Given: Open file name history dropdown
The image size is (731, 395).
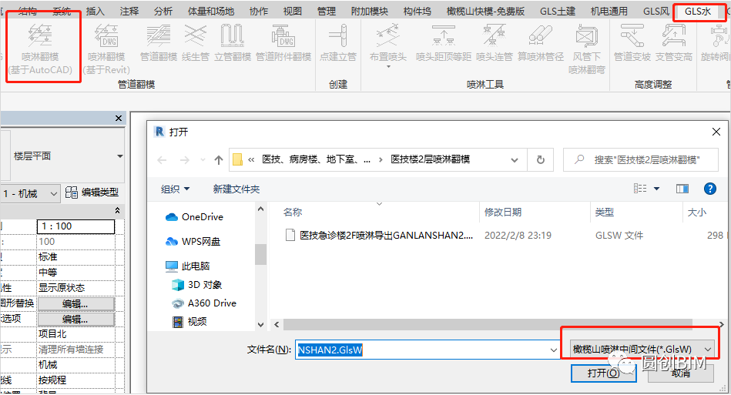Looking at the screenshot, I should coord(553,350).
